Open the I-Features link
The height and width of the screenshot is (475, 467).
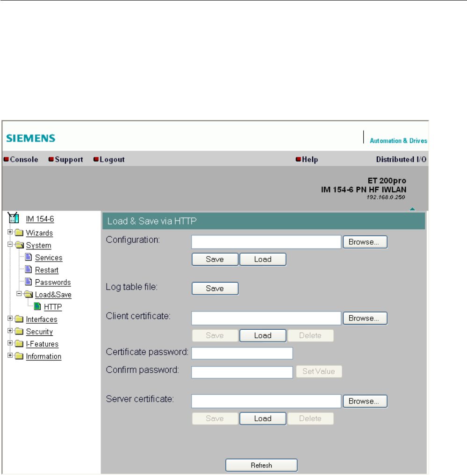click(x=42, y=344)
